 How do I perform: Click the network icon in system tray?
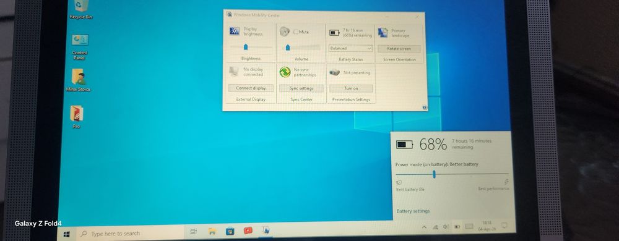pos(435,227)
